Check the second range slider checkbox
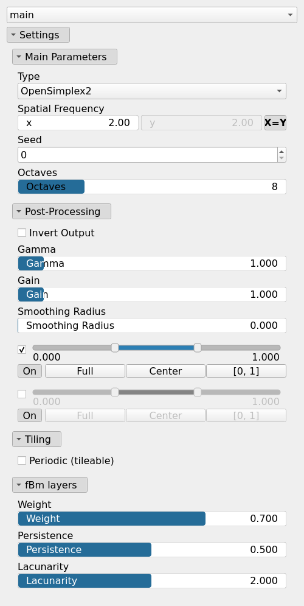 click(x=22, y=394)
